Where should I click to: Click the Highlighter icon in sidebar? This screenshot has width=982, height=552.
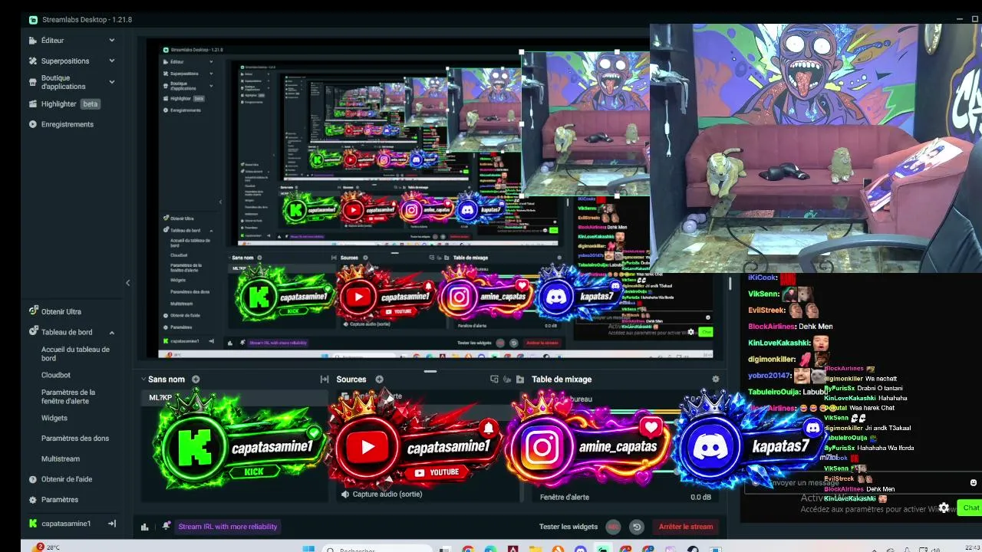33,104
